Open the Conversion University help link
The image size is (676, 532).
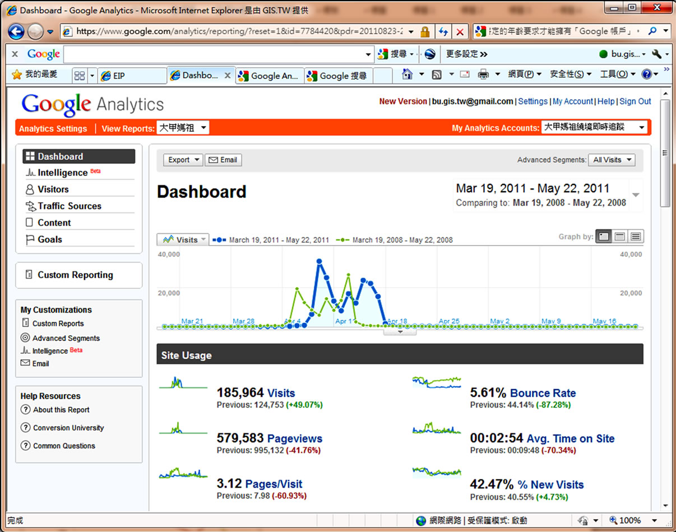point(68,428)
